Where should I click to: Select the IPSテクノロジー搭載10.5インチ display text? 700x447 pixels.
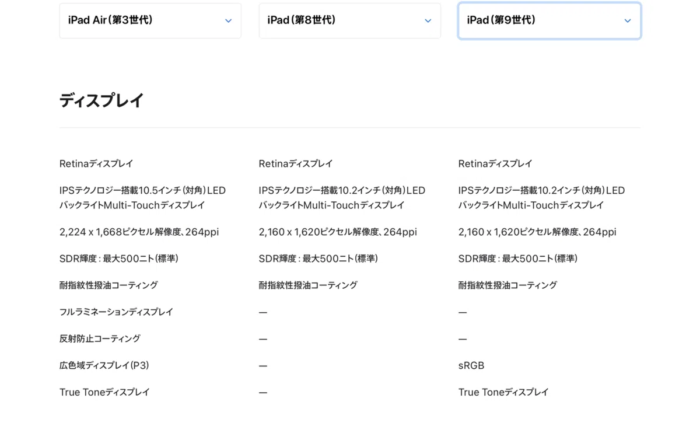142,198
